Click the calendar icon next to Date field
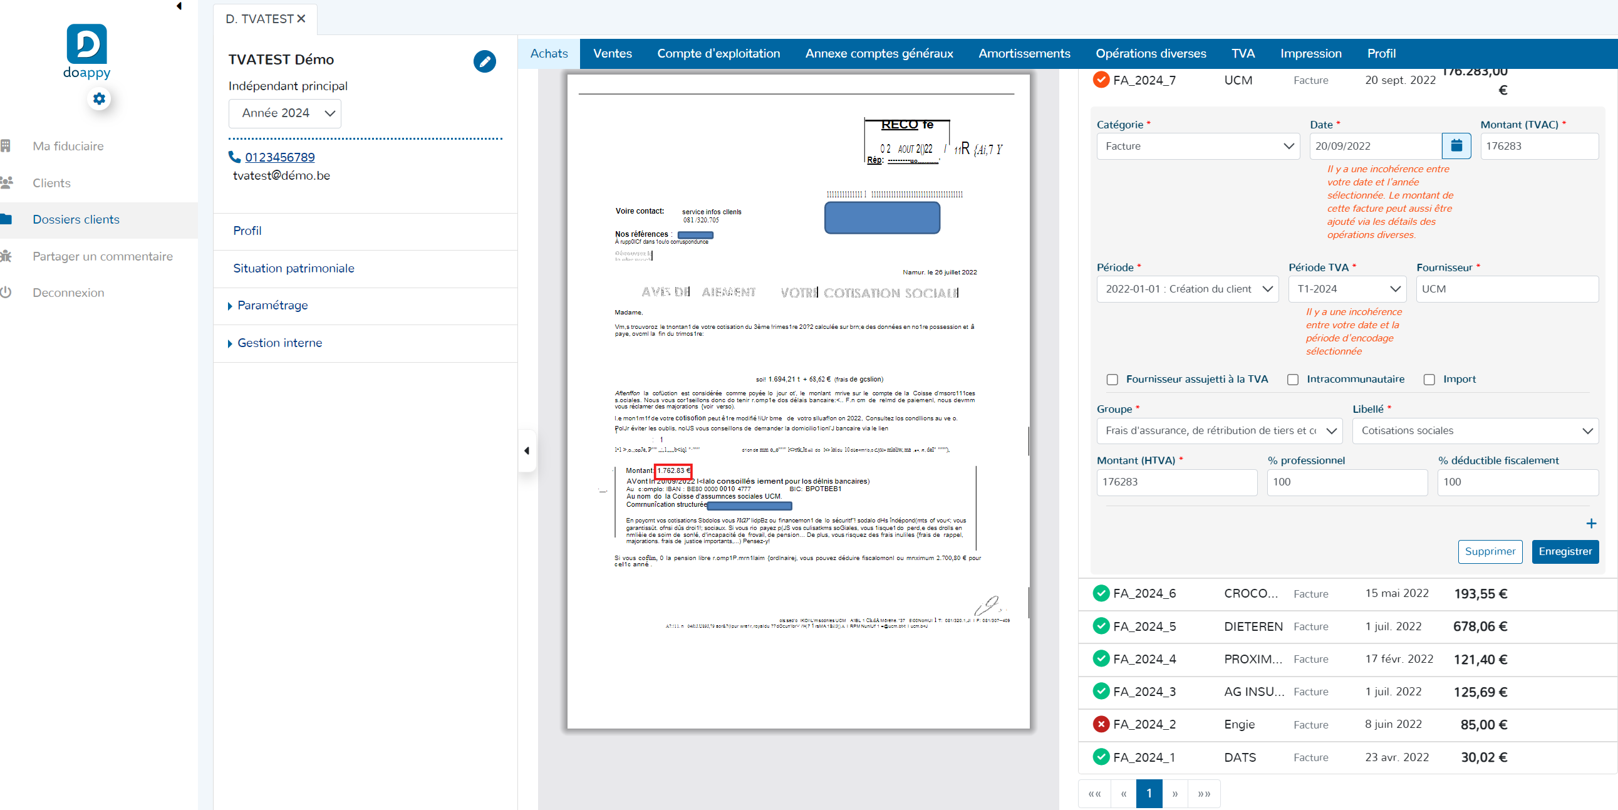 pyautogui.click(x=1456, y=146)
